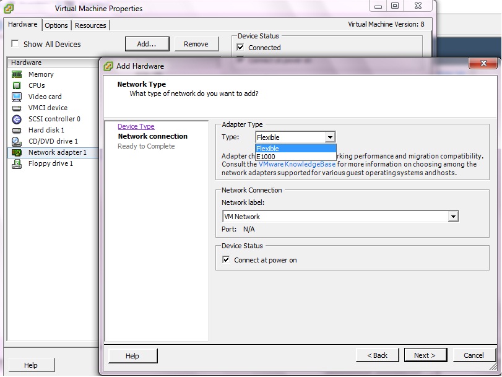Choose E1000 from the adapter type list
The width and height of the screenshot is (502, 377).
266,157
